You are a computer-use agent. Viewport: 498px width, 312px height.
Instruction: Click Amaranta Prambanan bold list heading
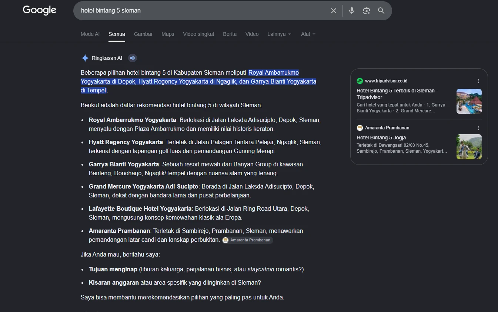click(x=119, y=231)
